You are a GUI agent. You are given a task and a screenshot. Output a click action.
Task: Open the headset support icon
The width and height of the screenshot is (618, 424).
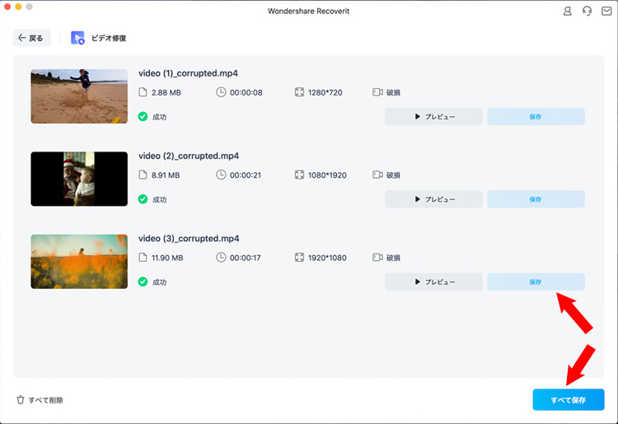click(587, 12)
